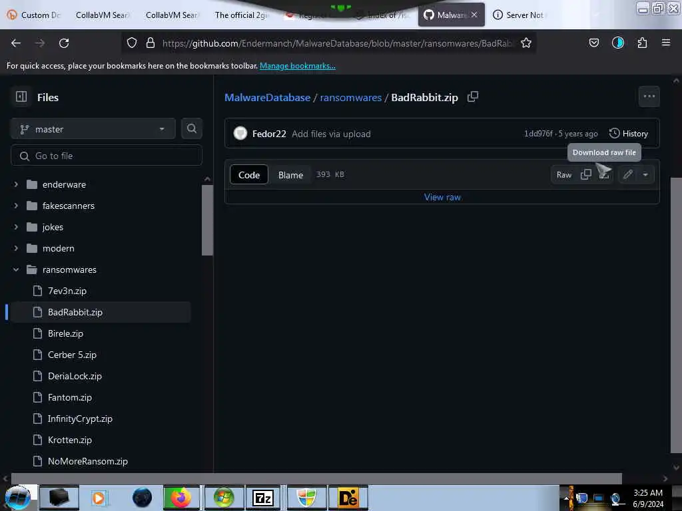
Task: Close the Malware GitHub tab
Action: click(x=474, y=15)
